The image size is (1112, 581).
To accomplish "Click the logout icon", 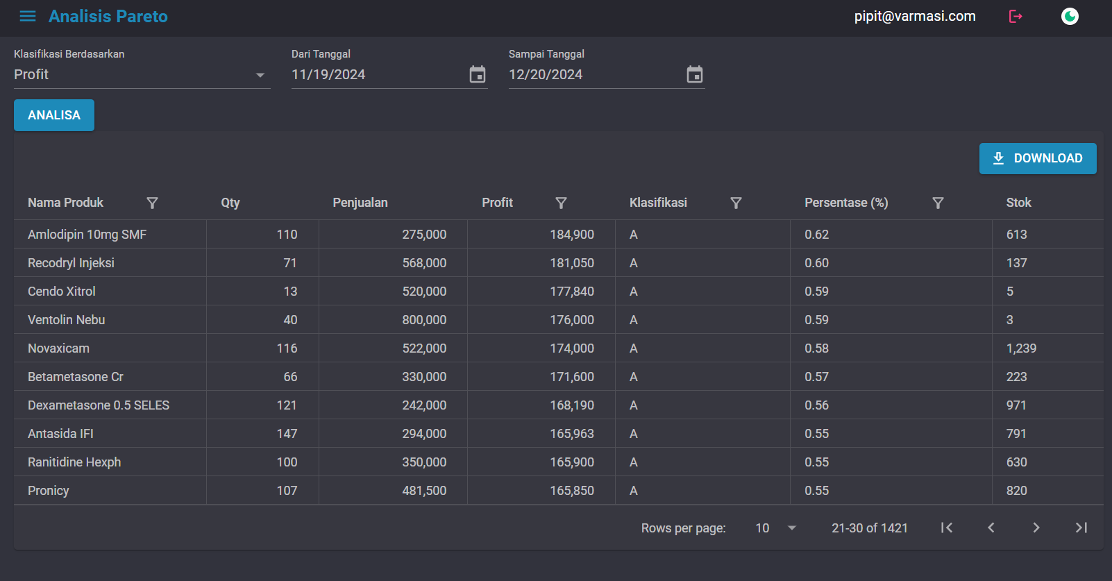I will click(1016, 16).
